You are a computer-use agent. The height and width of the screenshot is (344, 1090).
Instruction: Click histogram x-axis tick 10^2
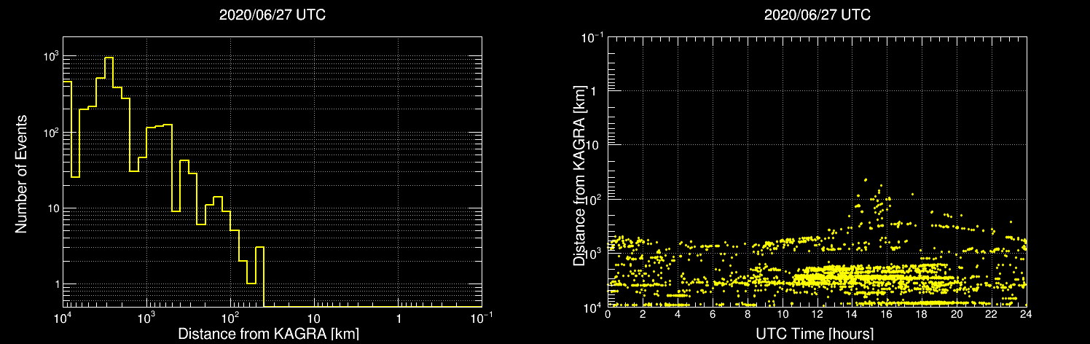tap(231, 318)
